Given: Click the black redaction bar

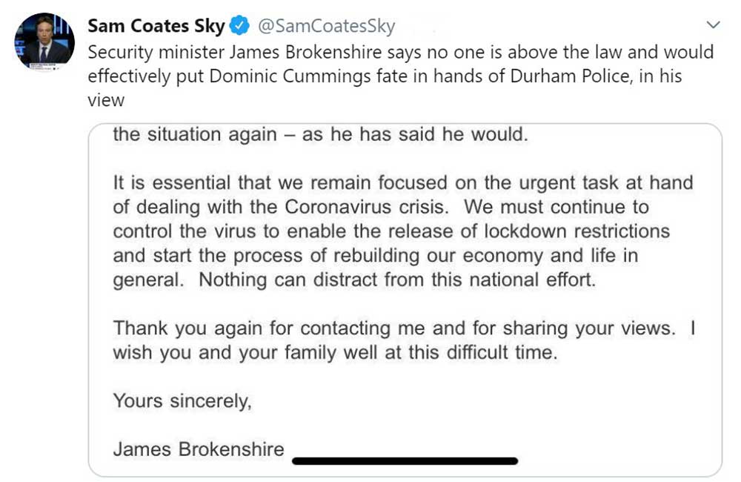Looking at the screenshot, I should pos(405,461).
